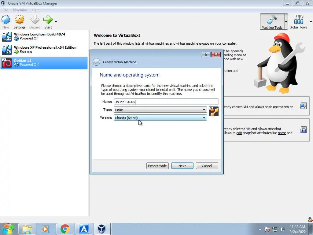Select Windows XP Professional x64 Edition VM
313x235 pixels.
tap(44, 50)
